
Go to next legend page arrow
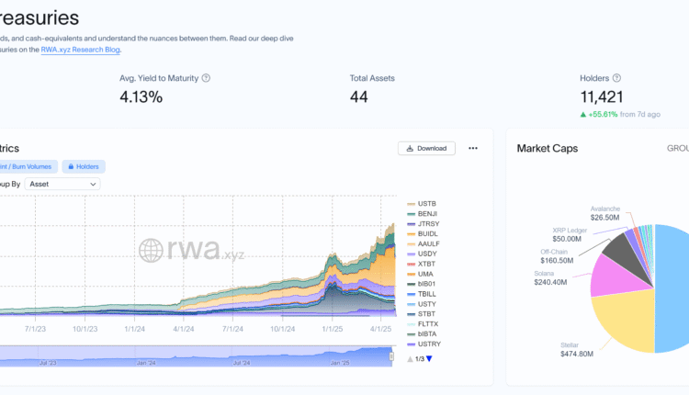[x=429, y=358]
